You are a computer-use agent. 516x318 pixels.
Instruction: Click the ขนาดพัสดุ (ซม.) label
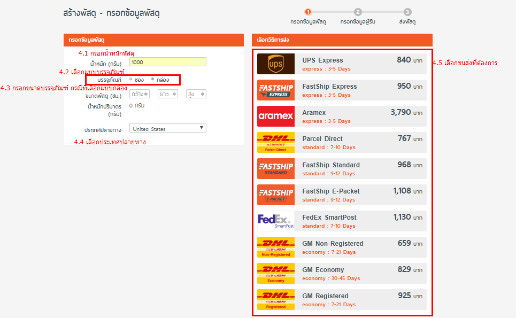[x=103, y=96]
